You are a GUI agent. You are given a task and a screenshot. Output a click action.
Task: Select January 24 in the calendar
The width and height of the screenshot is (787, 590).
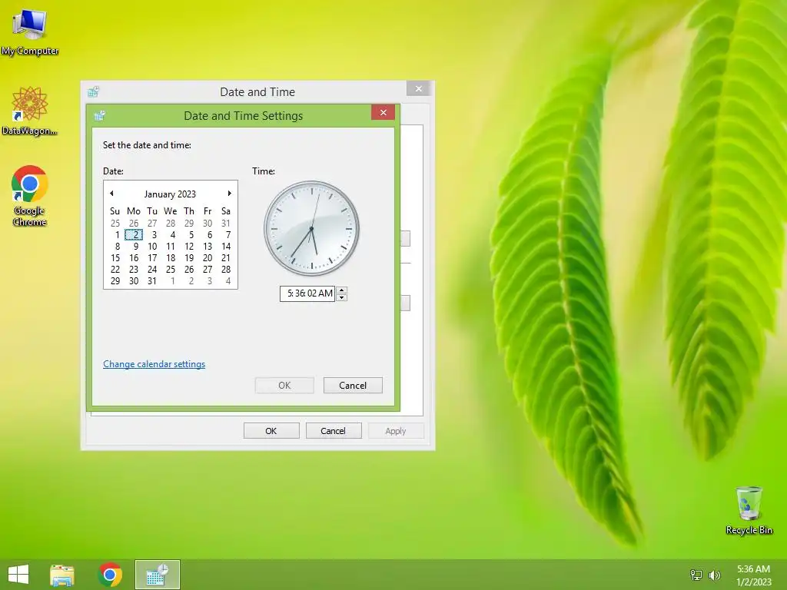point(152,270)
